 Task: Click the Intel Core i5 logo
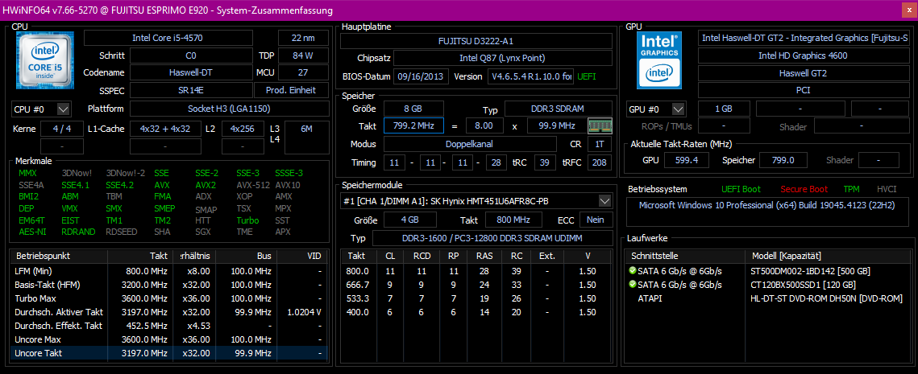(x=44, y=61)
